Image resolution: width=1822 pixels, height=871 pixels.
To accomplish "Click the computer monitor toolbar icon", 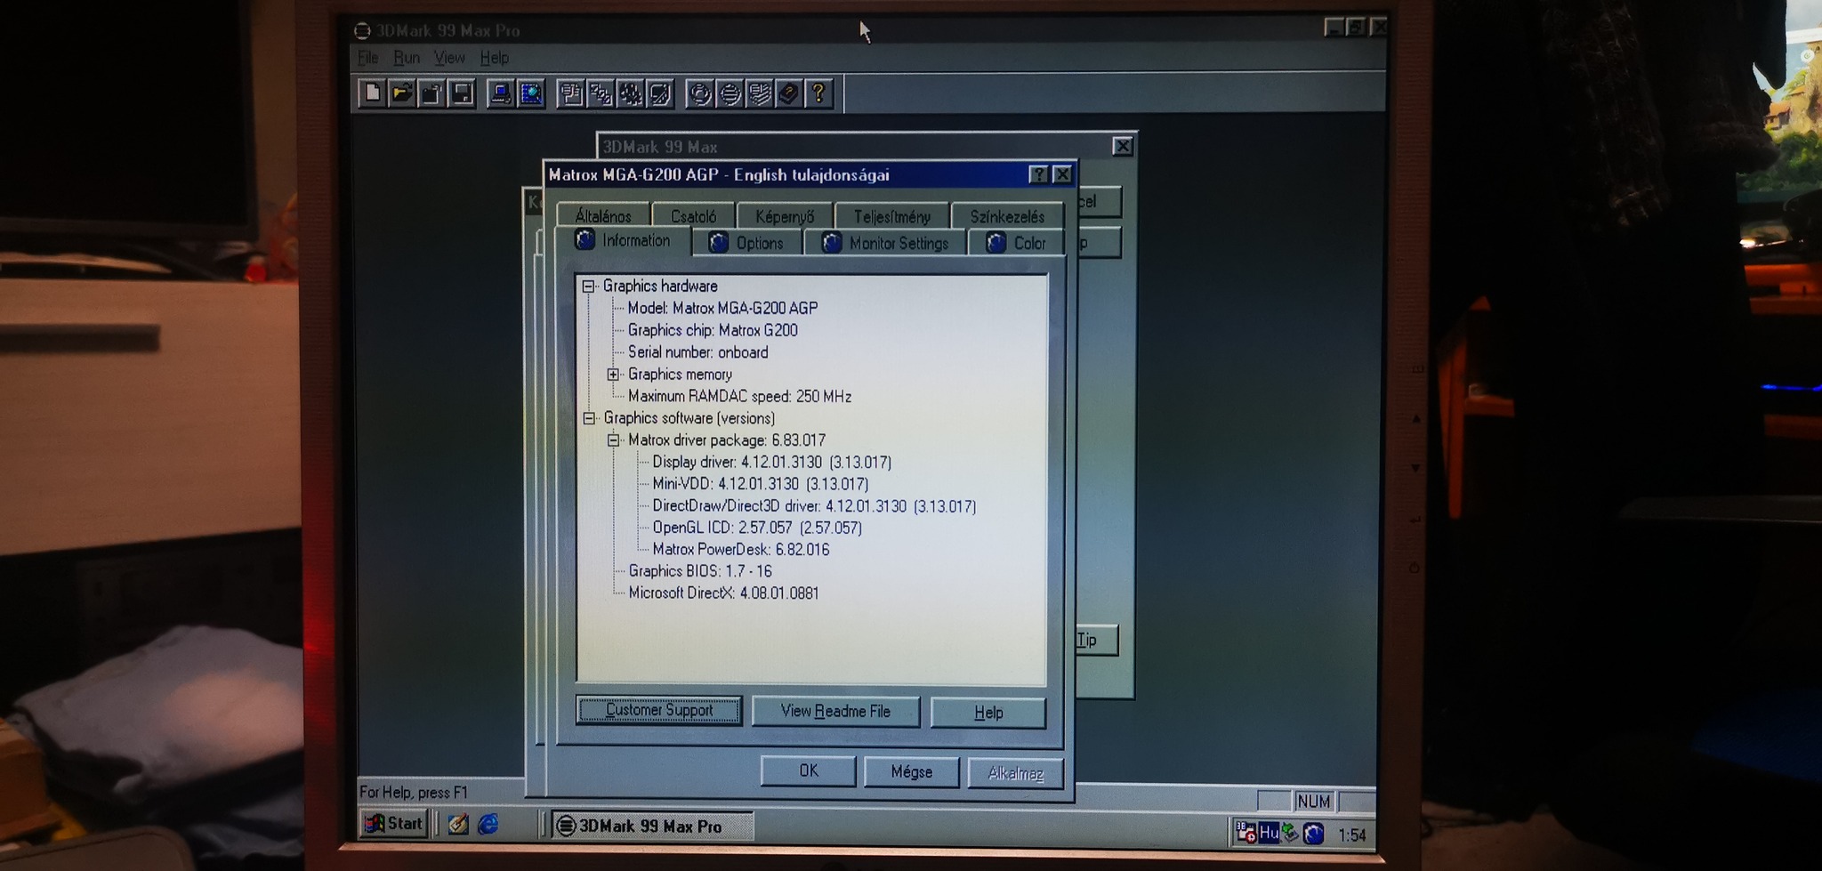I will point(501,93).
